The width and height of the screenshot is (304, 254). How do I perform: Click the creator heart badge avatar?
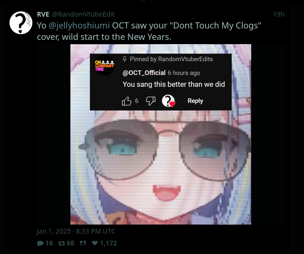click(168, 101)
